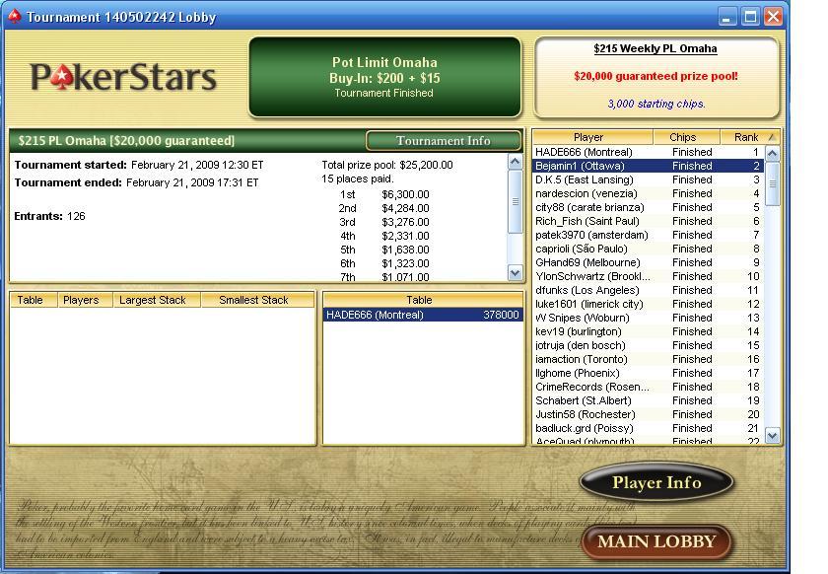This screenshot has height=574, width=828.
Task: Minimize the Tournament Lobby window
Action: click(x=727, y=17)
